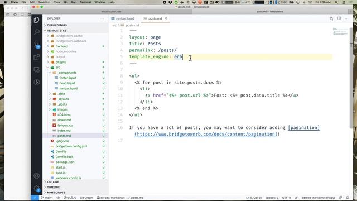
Task: Open the Manage gear in activity bar
Action: (x=36, y=189)
